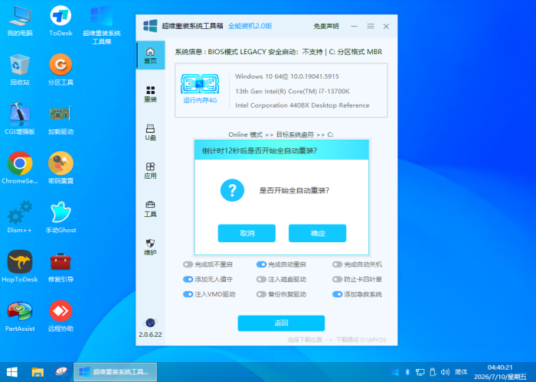Open the CGI增强版 desktop icon
The height and width of the screenshot is (382, 536).
(20, 118)
